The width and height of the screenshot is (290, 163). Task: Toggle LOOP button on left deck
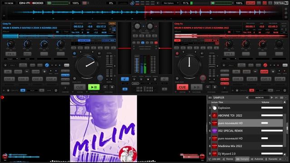click(35, 72)
